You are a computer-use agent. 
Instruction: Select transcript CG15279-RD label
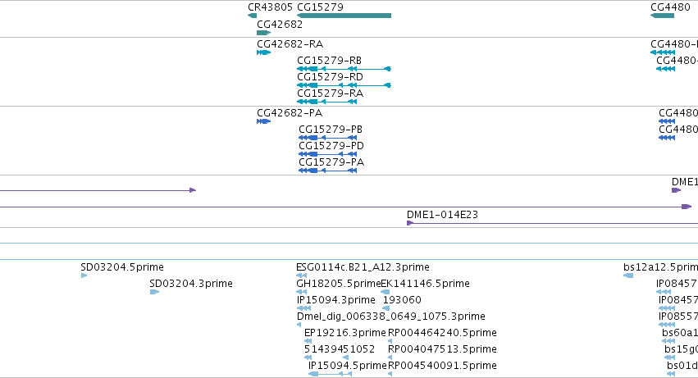click(x=330, y=77)
